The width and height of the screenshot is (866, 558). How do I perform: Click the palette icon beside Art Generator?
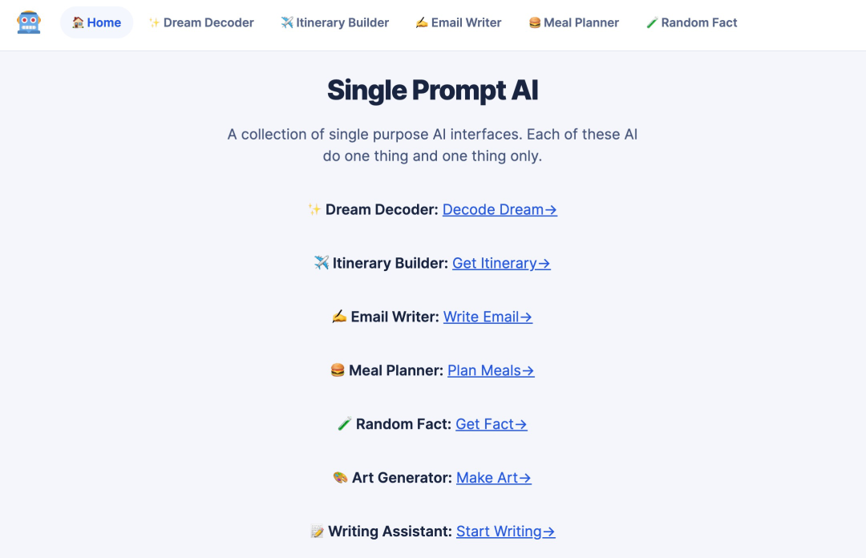341,478
